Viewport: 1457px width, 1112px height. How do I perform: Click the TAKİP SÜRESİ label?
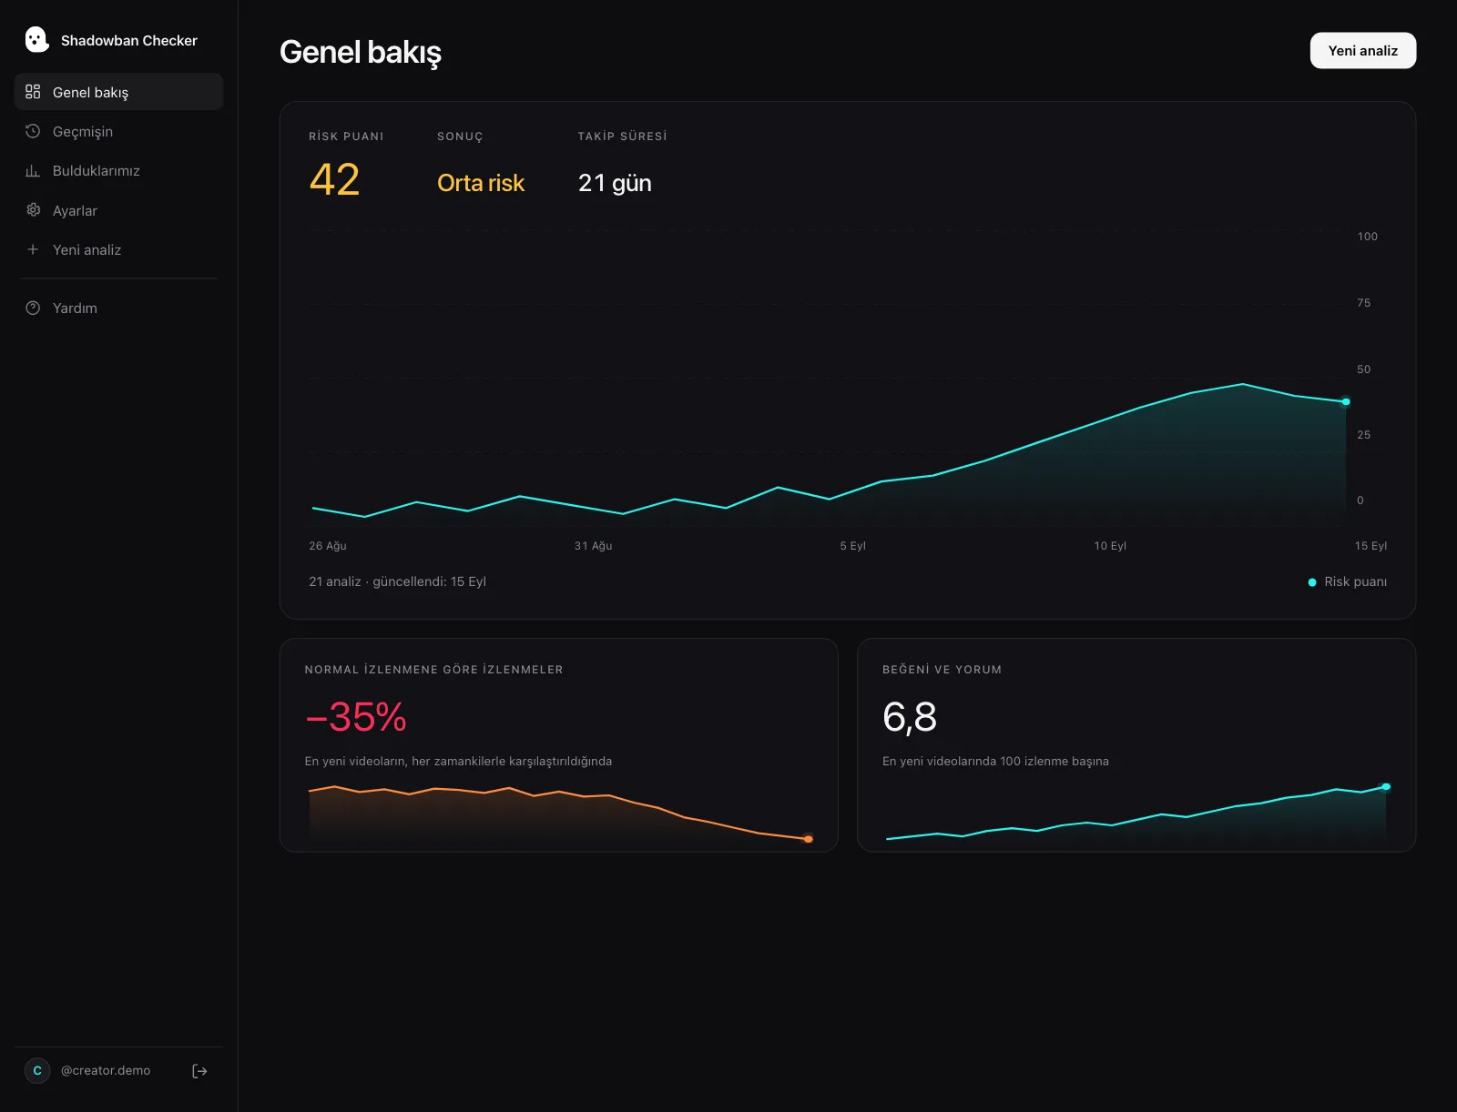coord(622,136)
